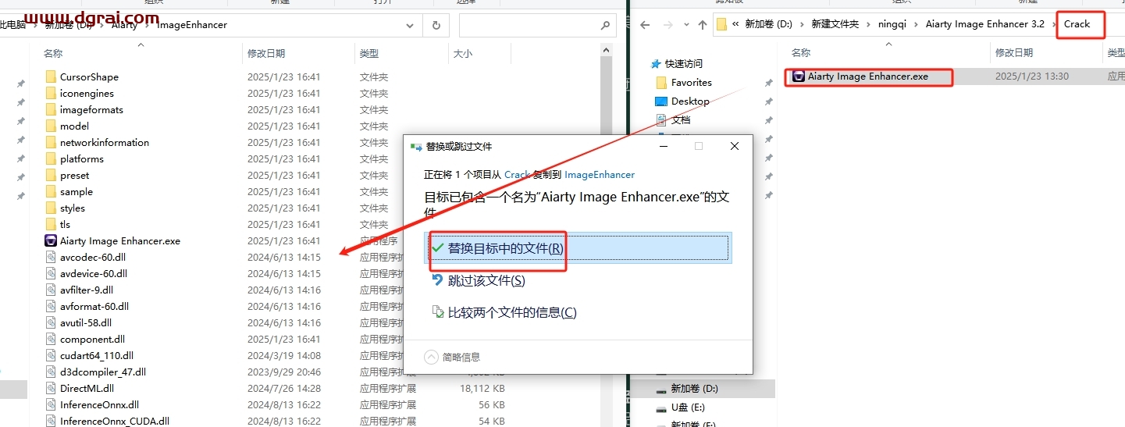Click the ImageEnhancer link in the dialog

coord(600,175)
